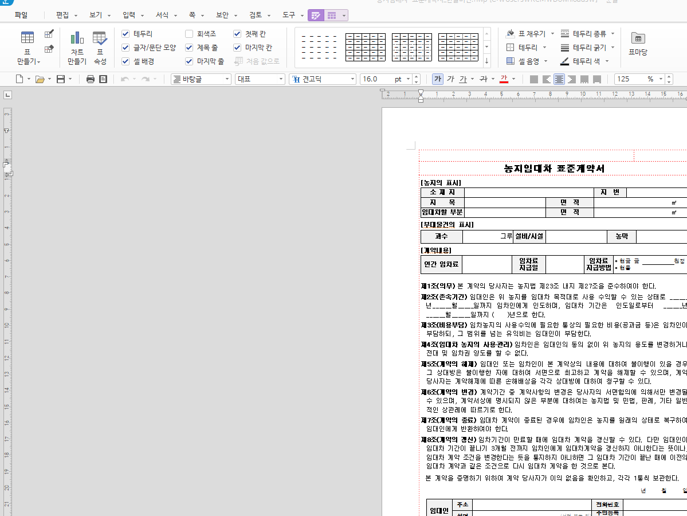
Task: Select the 테두리 종류 (Border Type) icon
Action: (565, 34)
